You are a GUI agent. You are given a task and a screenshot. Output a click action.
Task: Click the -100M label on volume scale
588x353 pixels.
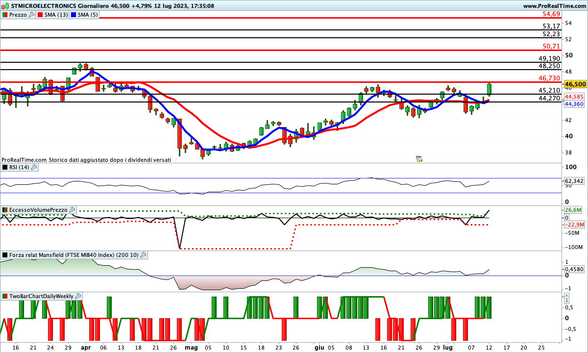(x=574, y=248)
